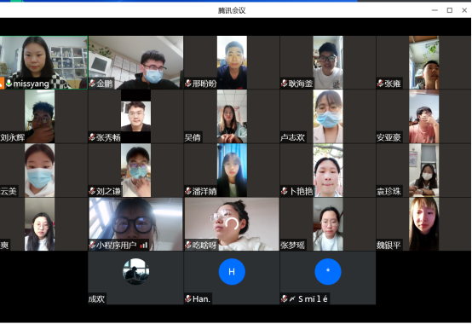The height and width of the screenshot is (324, 472).
Task: Click the muted mic icon beside 耿海釜
Action: pyautogui.click(x=285, y=84)
